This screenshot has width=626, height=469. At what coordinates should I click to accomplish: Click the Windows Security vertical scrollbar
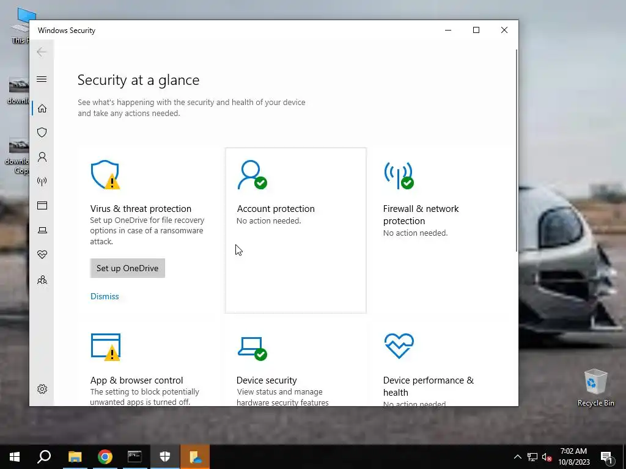pyautogui.click(x=516, y=151)
